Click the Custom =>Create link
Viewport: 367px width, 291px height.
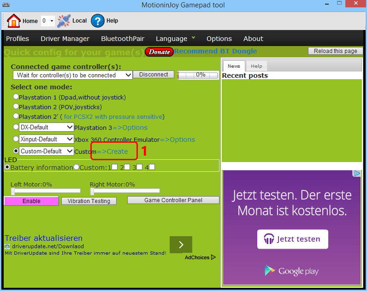click(112, 151)
